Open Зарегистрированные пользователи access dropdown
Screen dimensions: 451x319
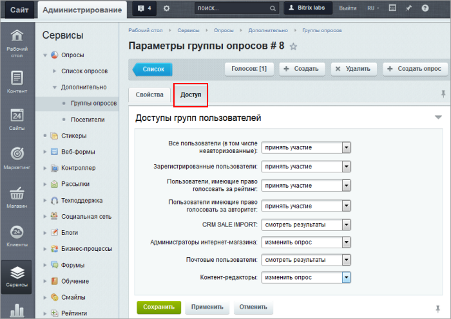306,167
